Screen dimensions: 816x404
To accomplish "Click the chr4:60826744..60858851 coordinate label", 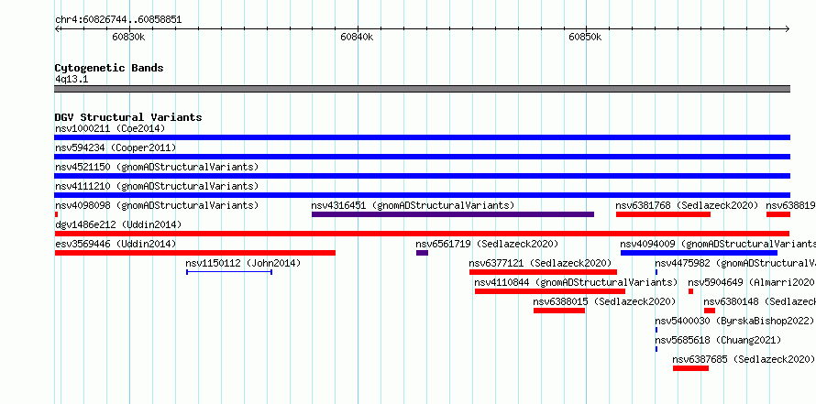I will coord(118,20).
